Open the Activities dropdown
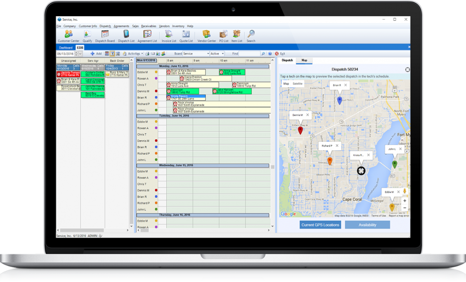The width and height of the screenshot is (466, 282). [x=136, y=54]
